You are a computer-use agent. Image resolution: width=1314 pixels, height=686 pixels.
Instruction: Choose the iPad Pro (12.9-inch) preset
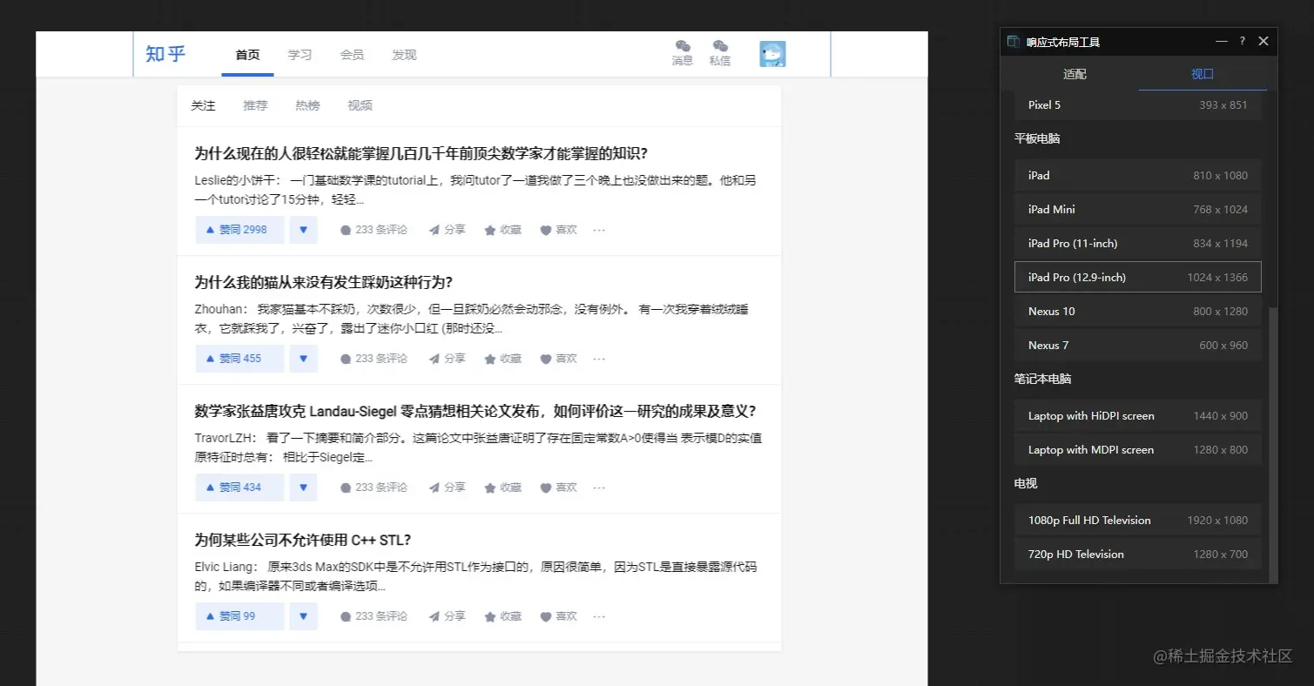tap(1138, 277)
